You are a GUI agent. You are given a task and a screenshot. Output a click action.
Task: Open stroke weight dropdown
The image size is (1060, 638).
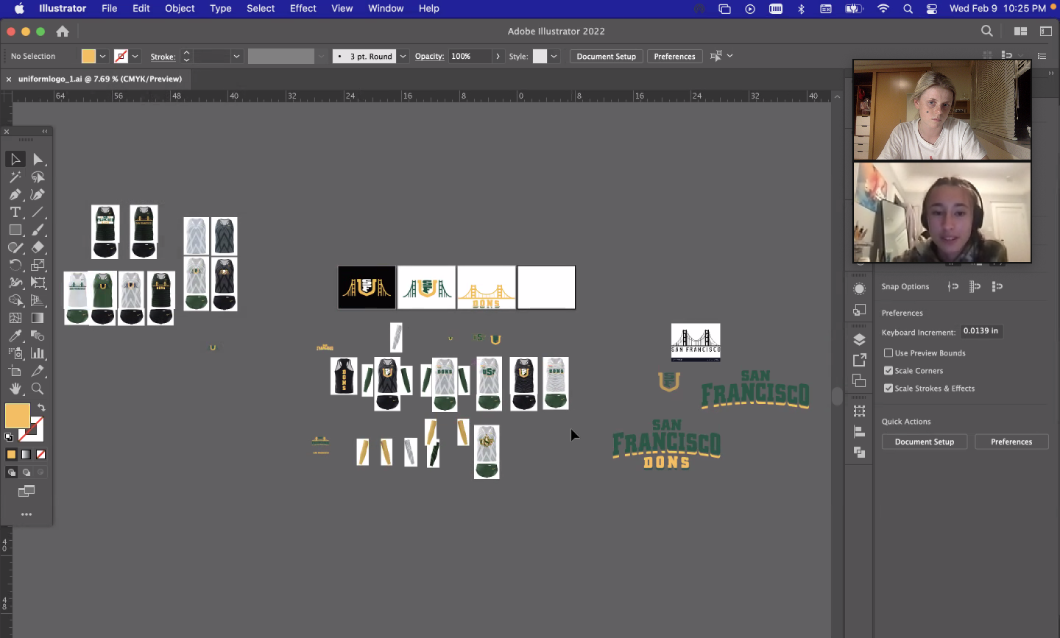(237, 56)
